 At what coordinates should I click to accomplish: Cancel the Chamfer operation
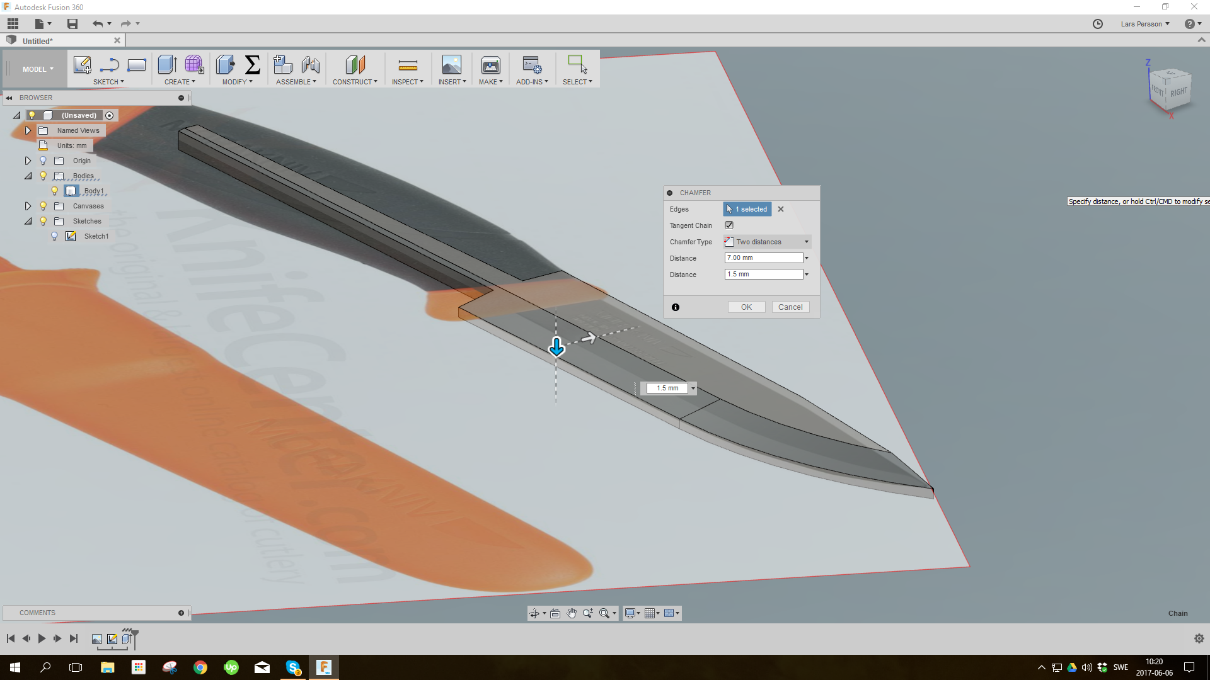790,307
